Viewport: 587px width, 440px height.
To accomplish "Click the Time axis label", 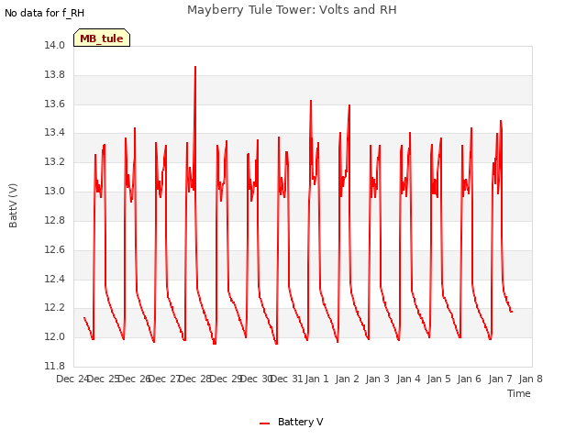I will [x=518, y=393].
